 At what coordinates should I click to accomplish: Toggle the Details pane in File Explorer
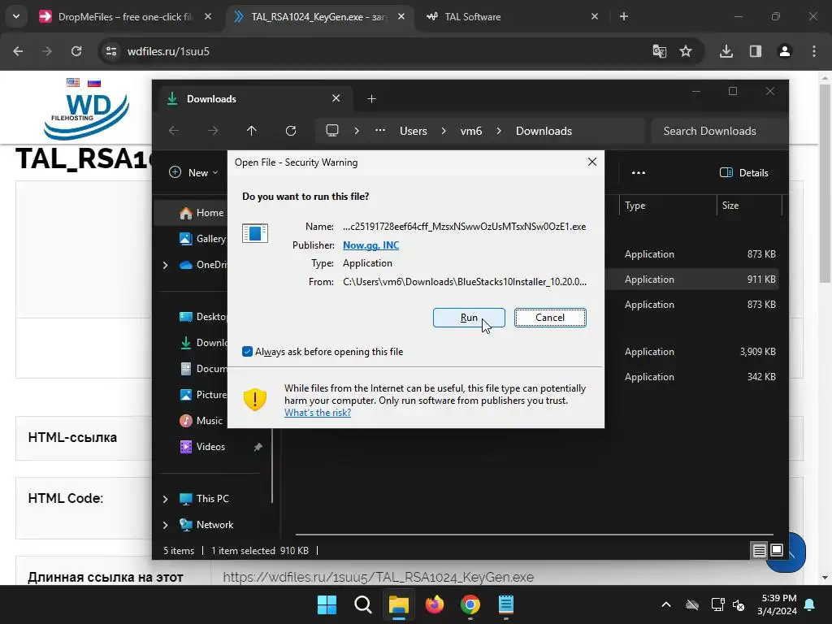pos(744,172)
